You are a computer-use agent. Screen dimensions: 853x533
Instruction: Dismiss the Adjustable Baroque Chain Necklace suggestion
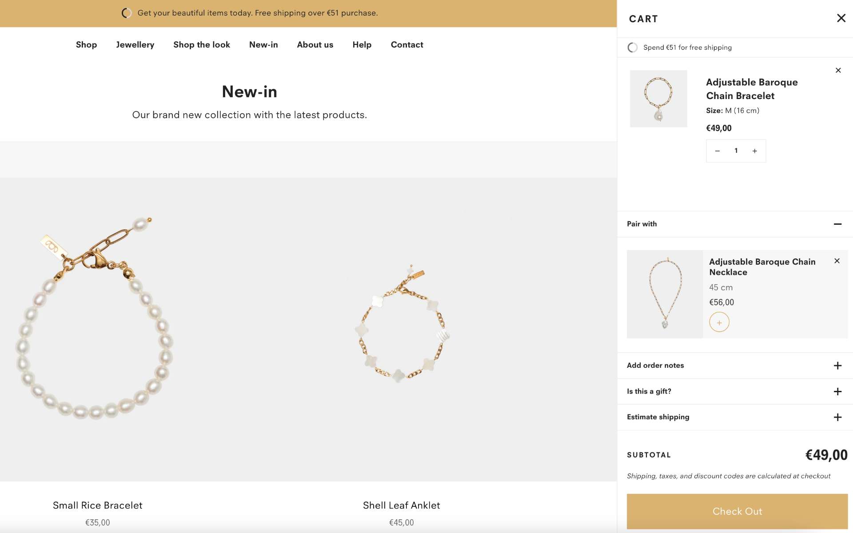837,261
